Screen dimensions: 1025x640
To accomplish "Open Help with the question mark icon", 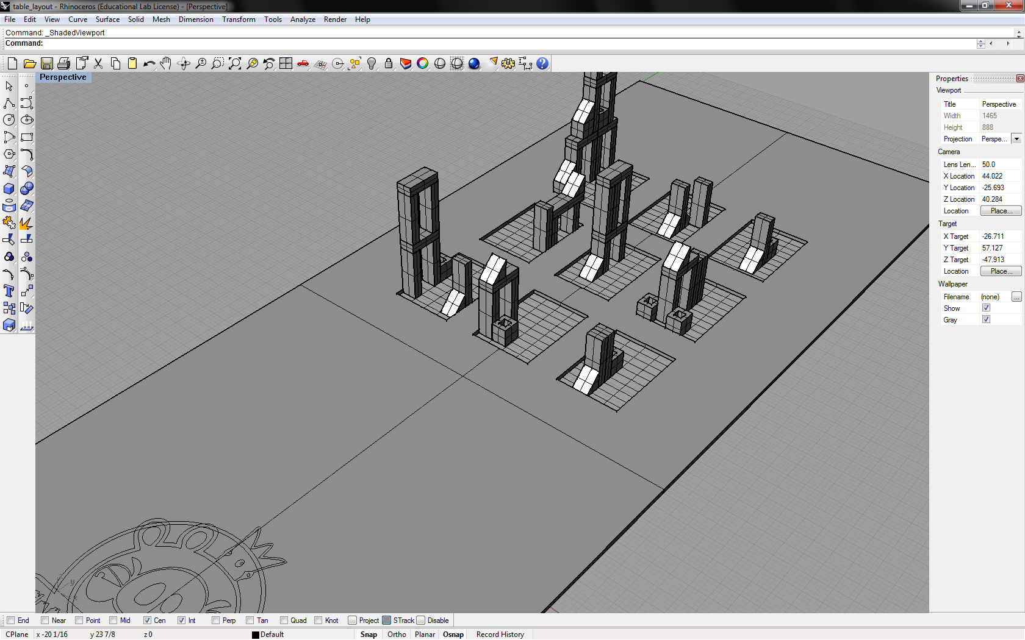I will point(542,63).
